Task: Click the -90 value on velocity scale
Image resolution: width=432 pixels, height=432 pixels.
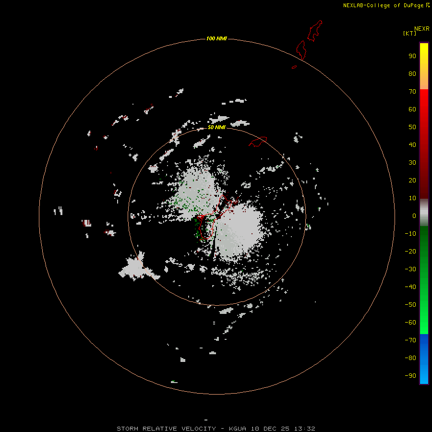Action: (410, 376)
